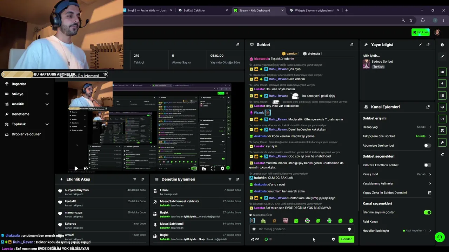Enter fullscreen on the stream preview
The image size is (449, 252).
pos(213,168)
